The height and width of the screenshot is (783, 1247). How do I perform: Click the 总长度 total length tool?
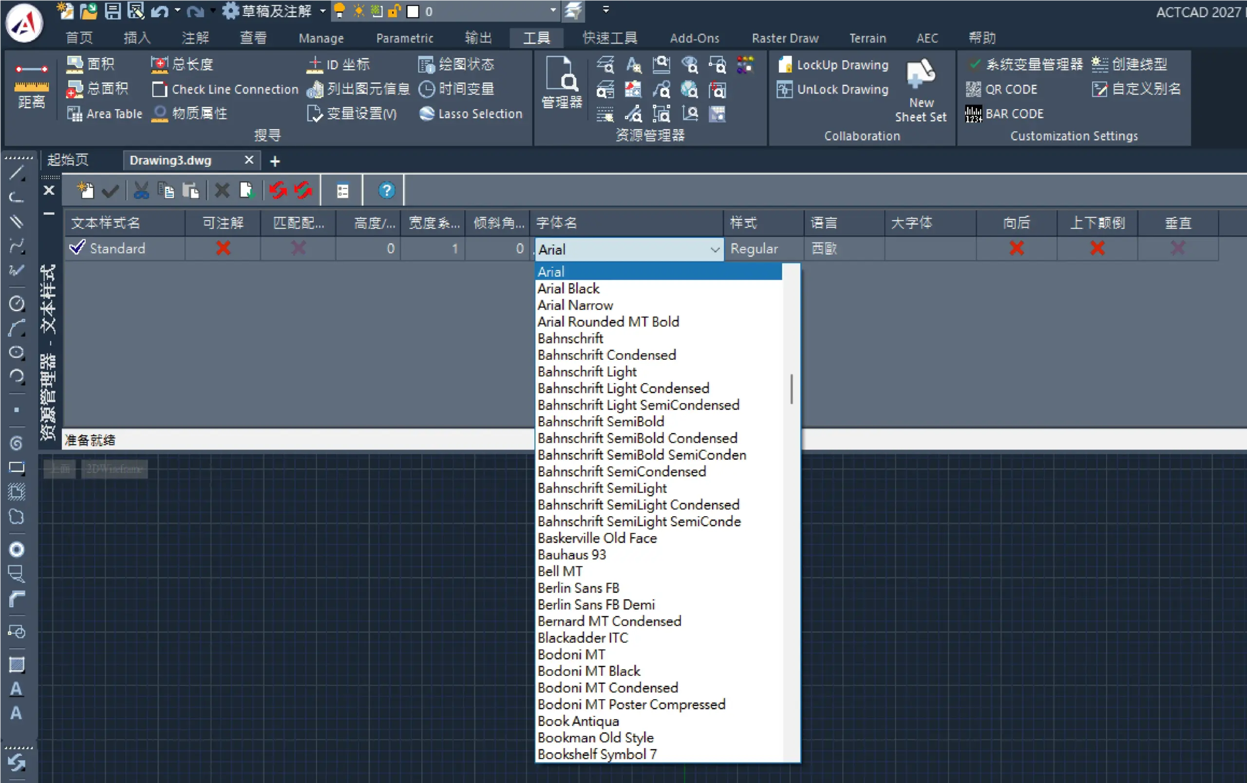click(182, 64)
